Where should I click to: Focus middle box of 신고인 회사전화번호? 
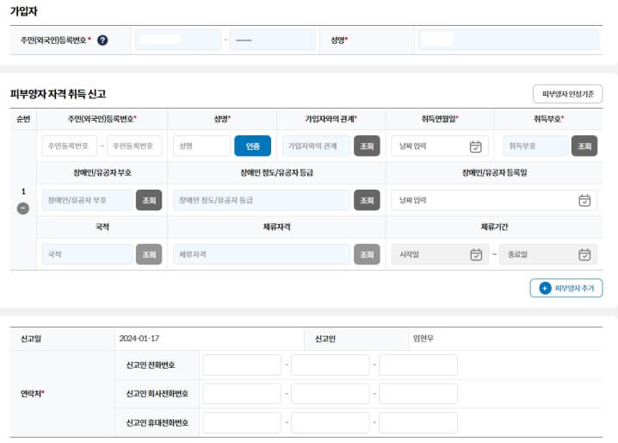click(x=331, y=394)
